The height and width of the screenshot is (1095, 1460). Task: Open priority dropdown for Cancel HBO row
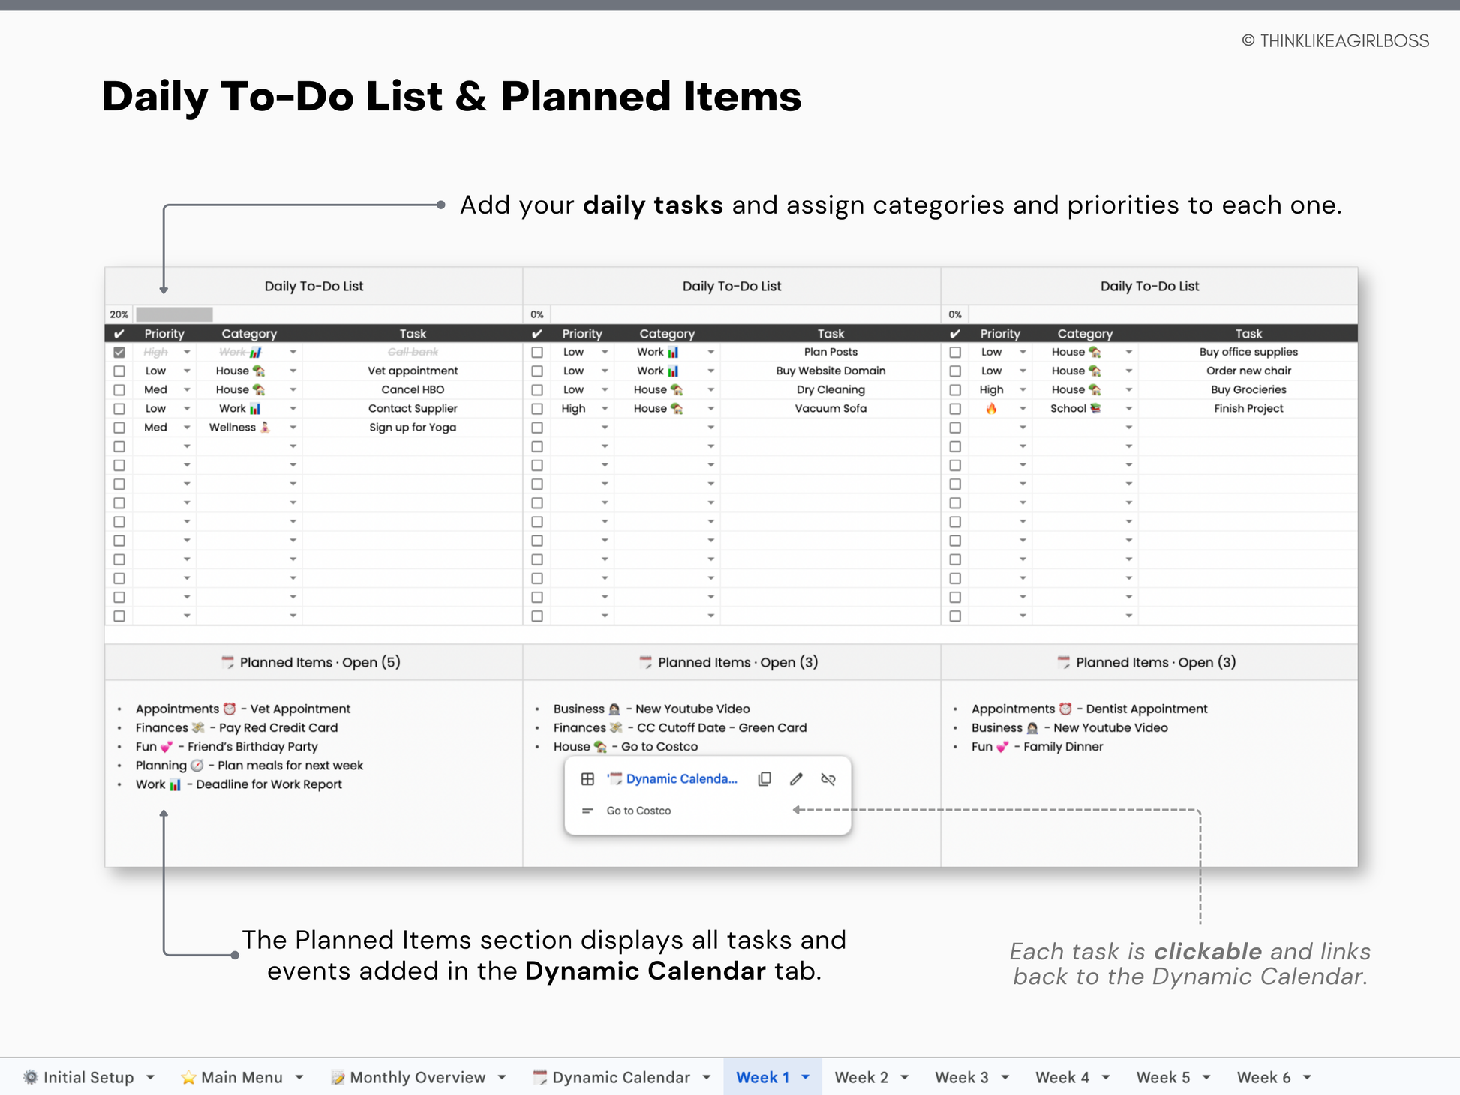187,389
